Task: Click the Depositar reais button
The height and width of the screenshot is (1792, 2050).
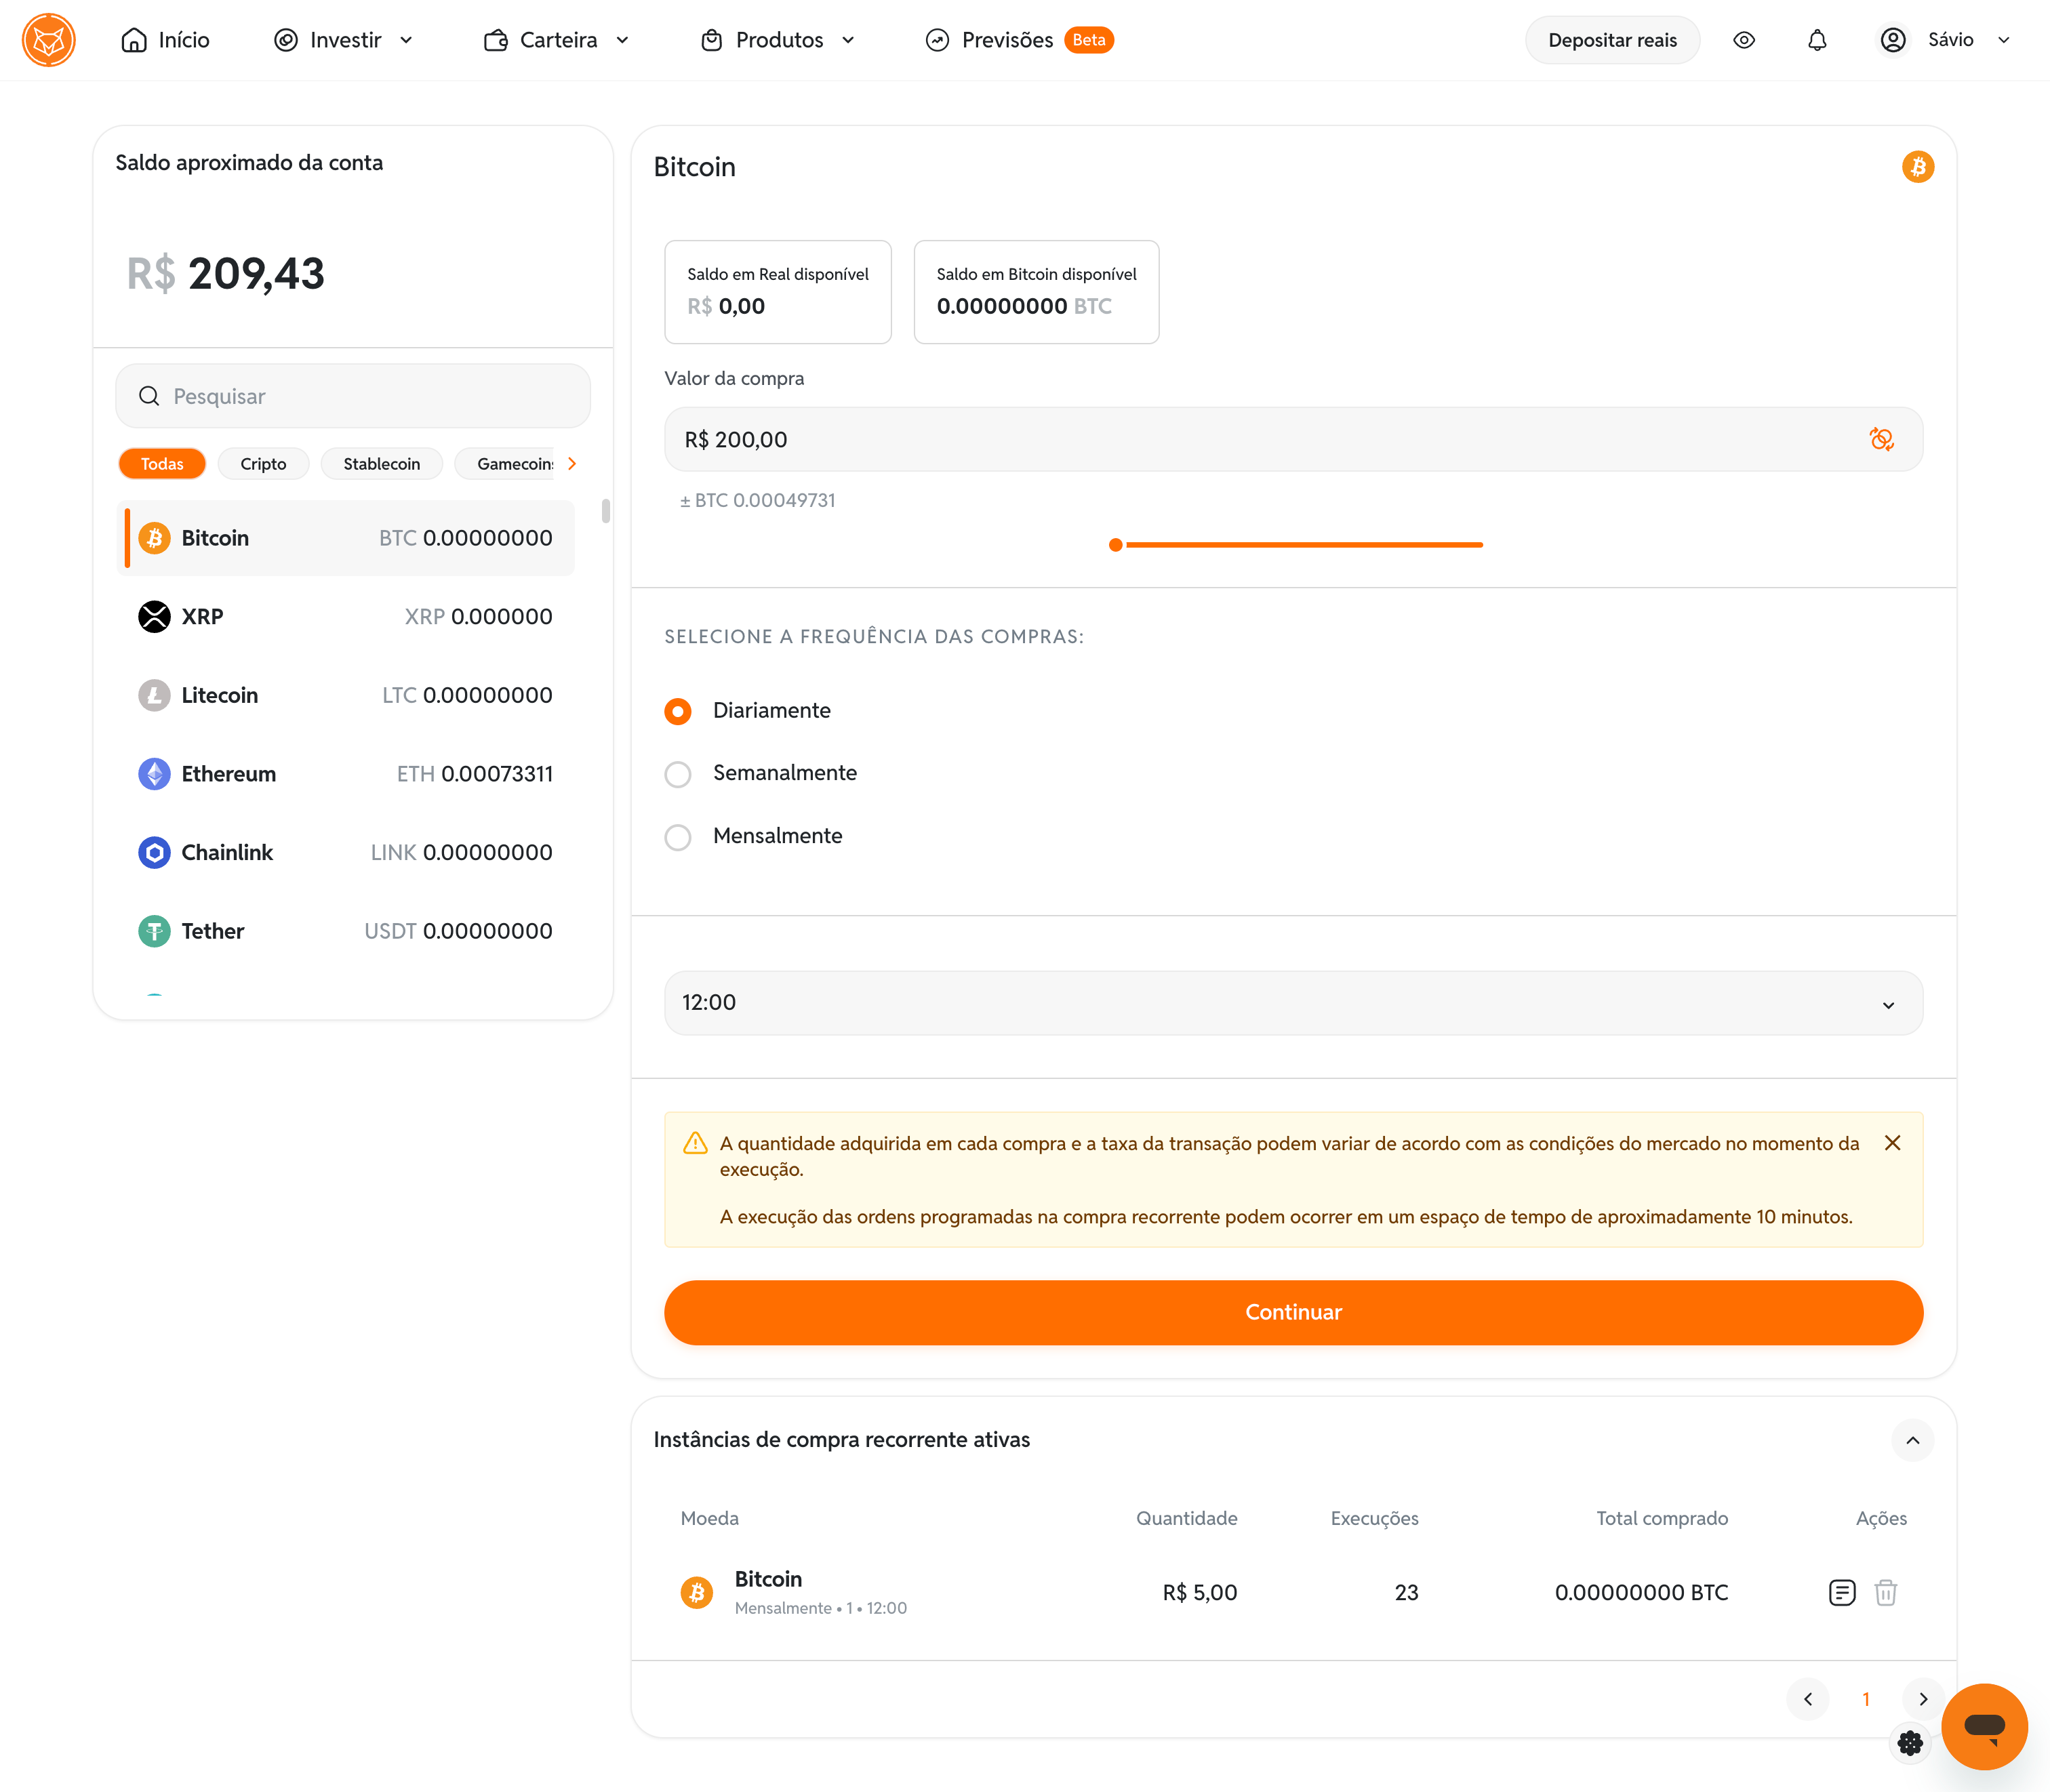Action: click(1612, 40)
